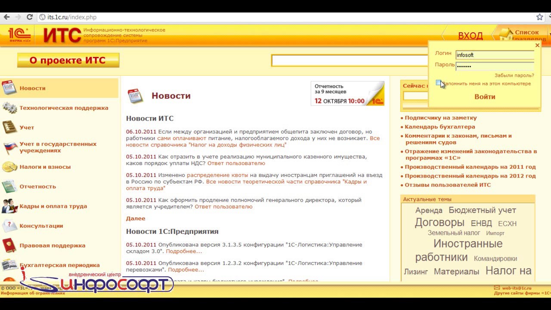Click Информация об ограничениях footer link

(x=33, y=293)
